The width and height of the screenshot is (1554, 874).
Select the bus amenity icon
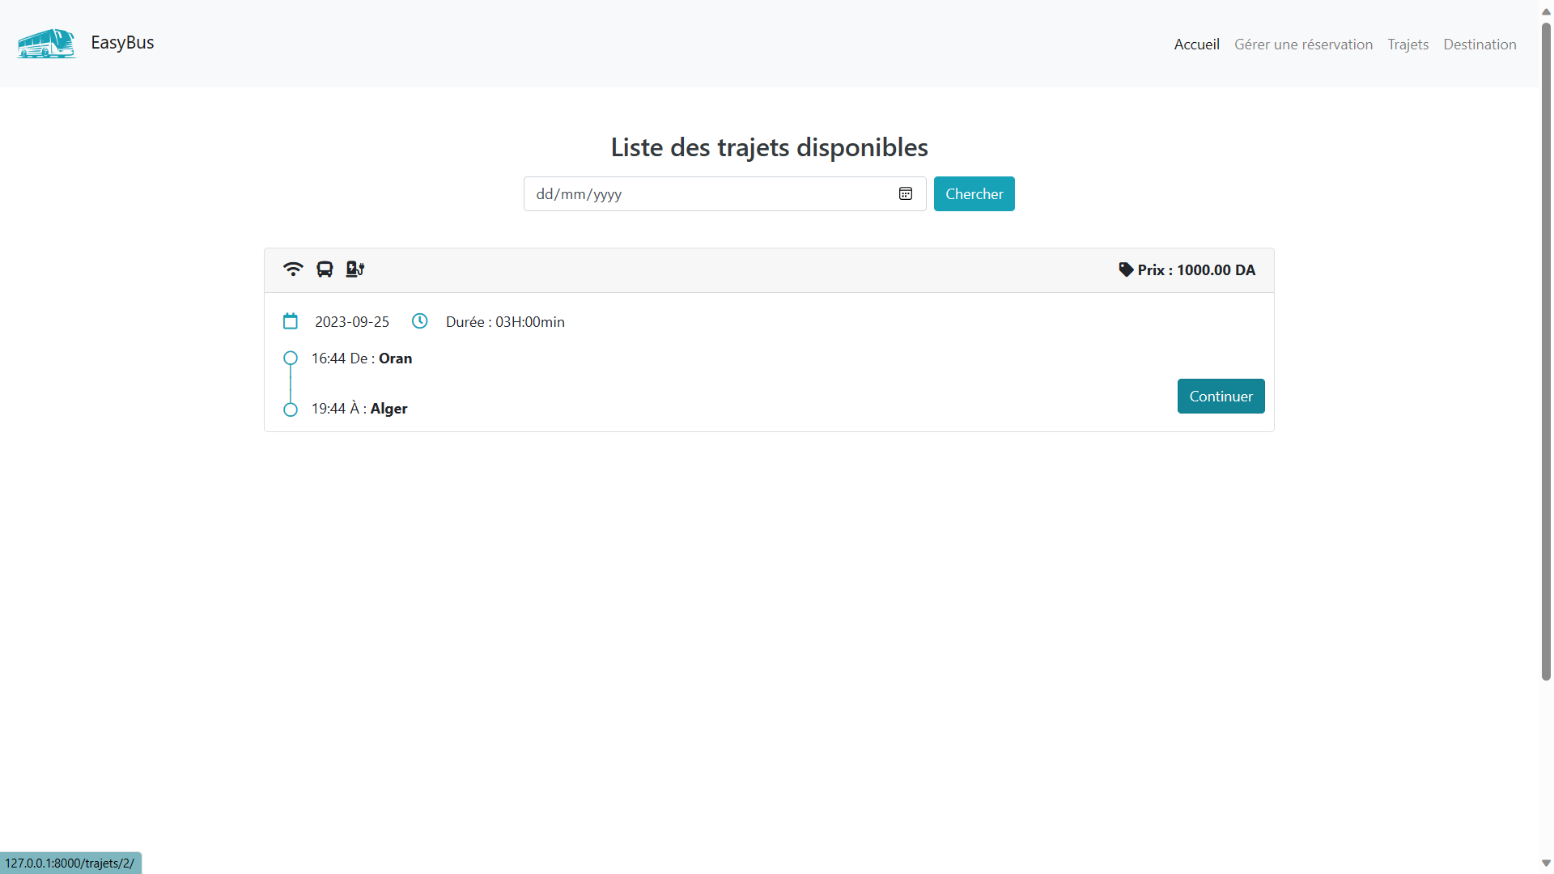(x=324, y=269)
